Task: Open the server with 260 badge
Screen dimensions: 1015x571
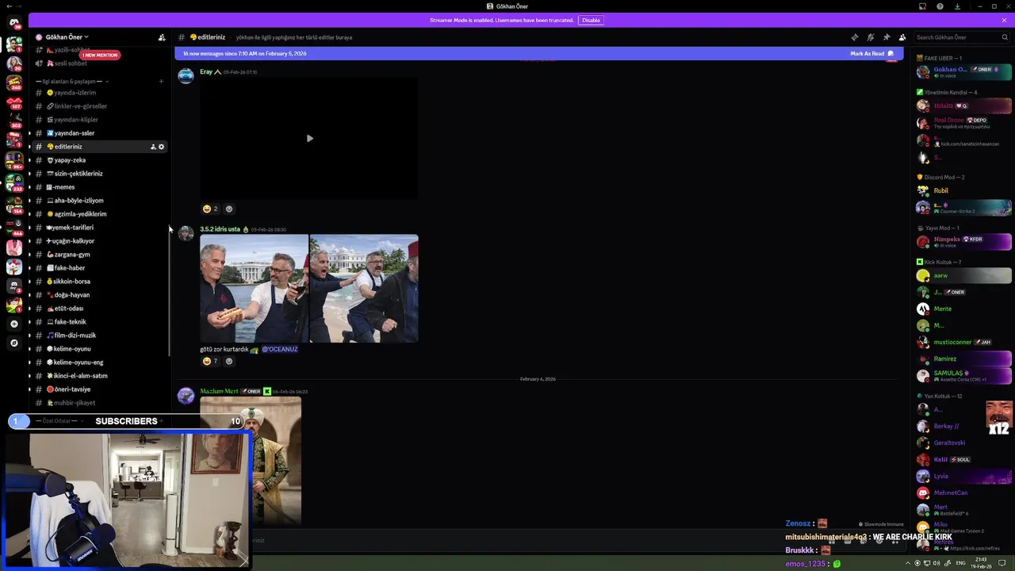Action: click(13, 82)
